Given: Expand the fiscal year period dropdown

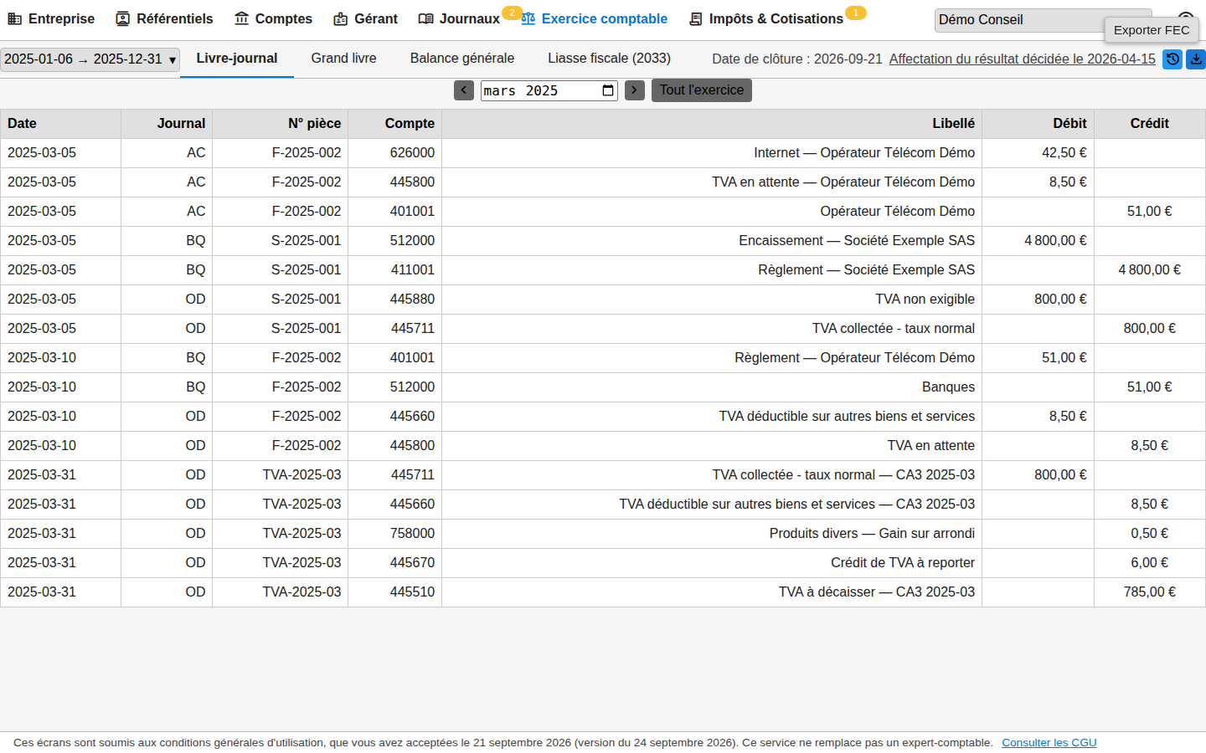Looking at the screenshot, I should [90, 59].
